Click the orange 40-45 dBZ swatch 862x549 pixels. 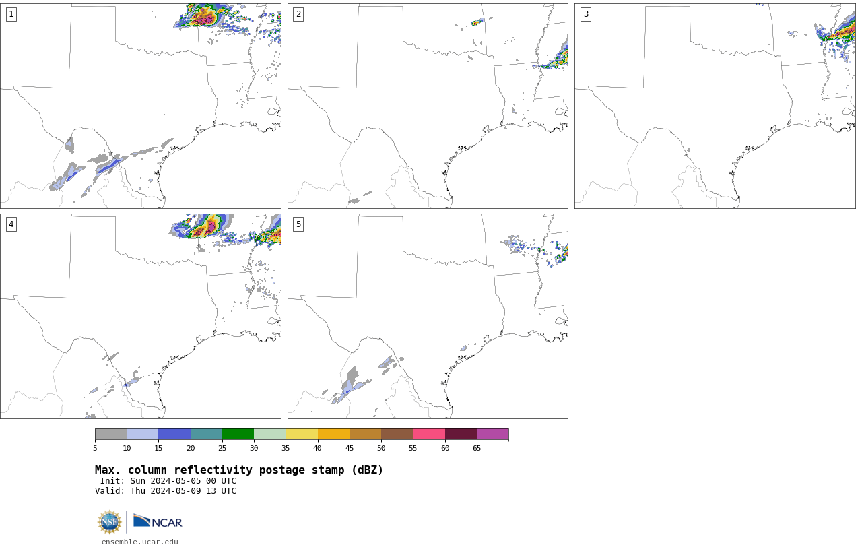pos(333,434)
